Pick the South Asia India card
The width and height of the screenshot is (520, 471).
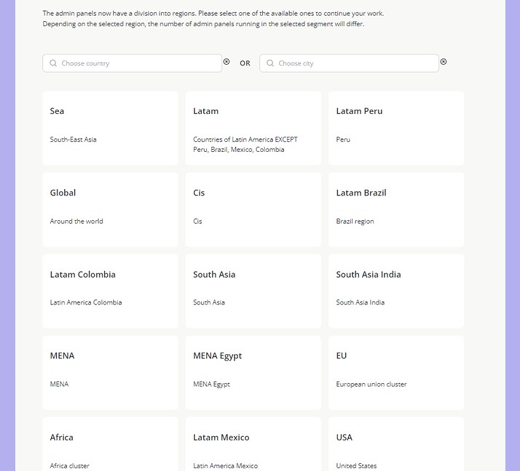[396, 291]
